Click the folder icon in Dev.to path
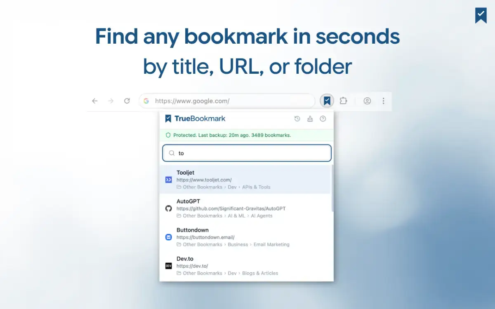Viewport: 495px width, 309px height. point(179,274)
